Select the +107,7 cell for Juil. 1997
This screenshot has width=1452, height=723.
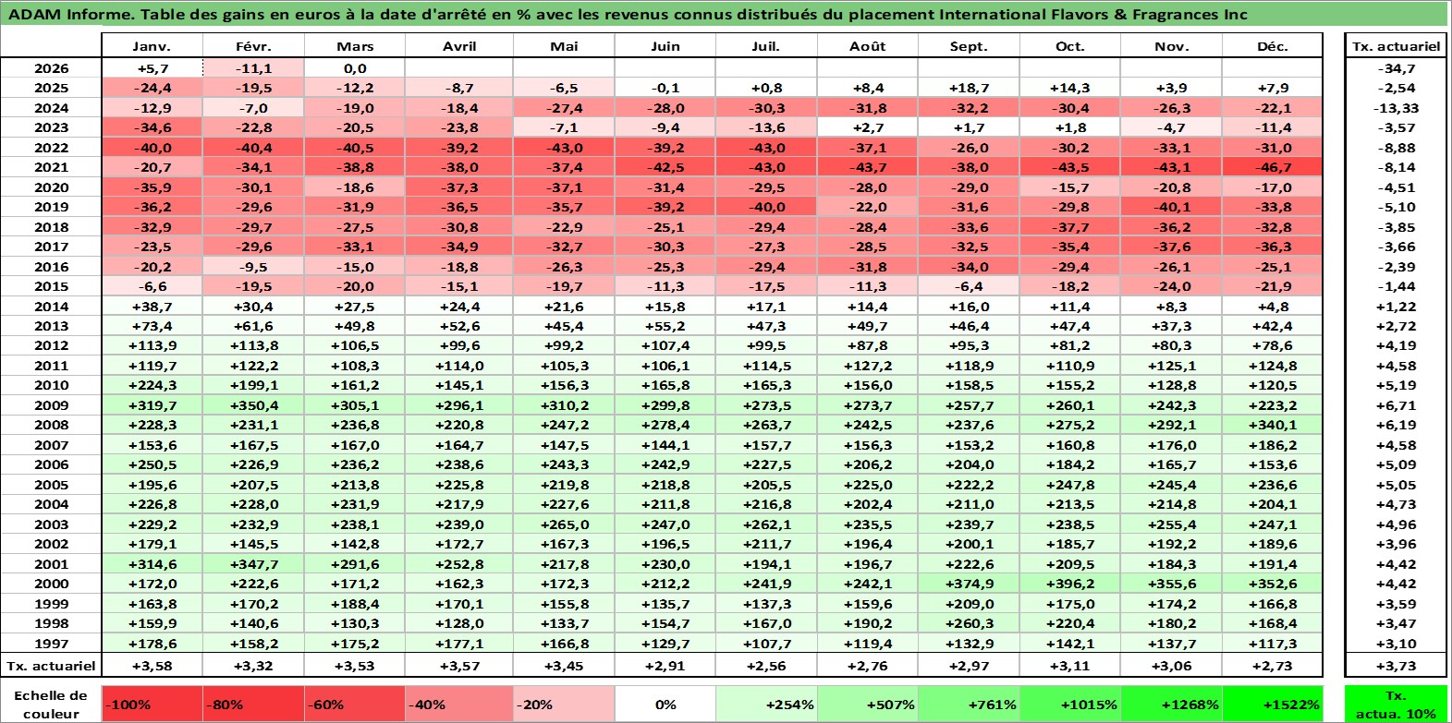click(x=766, y=644)
